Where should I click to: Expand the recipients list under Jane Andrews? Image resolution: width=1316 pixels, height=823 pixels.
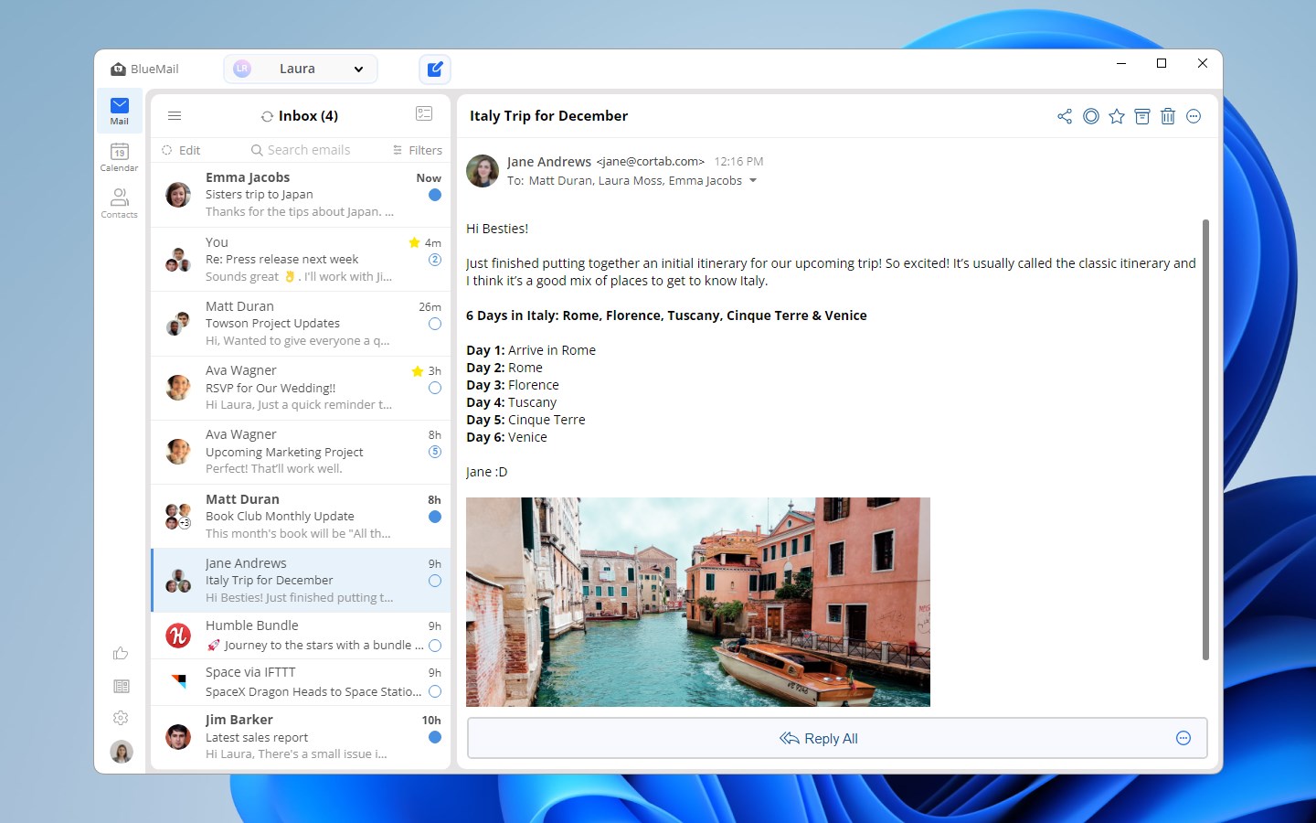[x=753, y=180]
